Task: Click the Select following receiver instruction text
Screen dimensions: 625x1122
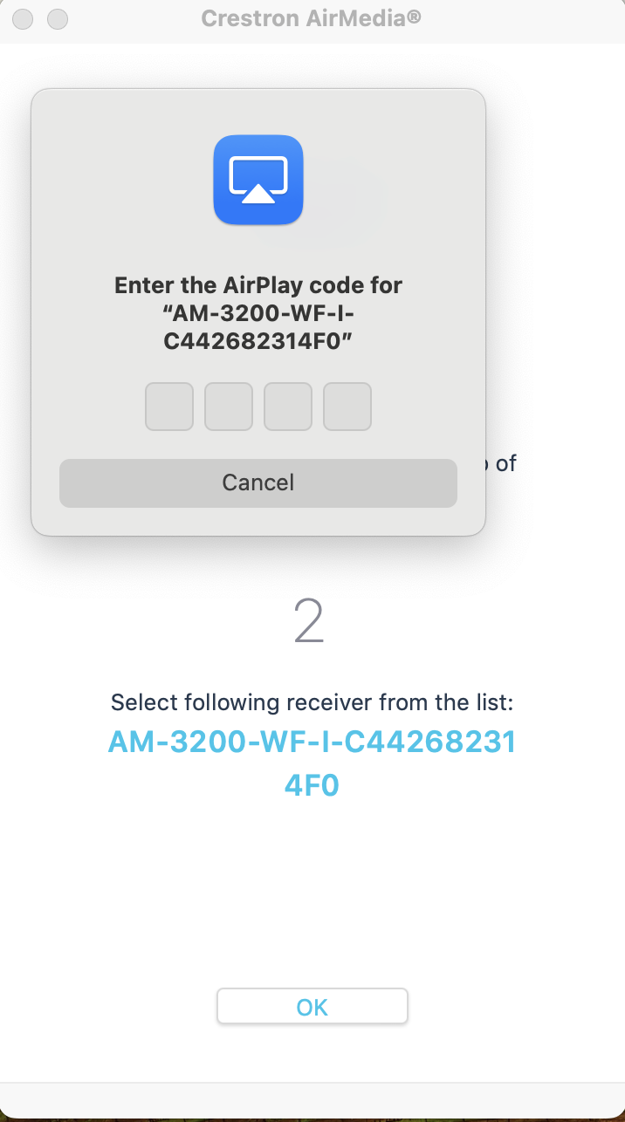Action: tap(312, 702)
